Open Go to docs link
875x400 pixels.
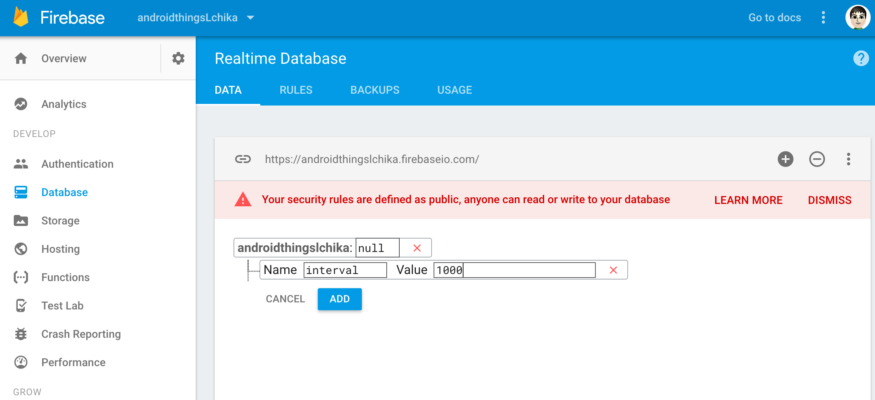point(775,18)
